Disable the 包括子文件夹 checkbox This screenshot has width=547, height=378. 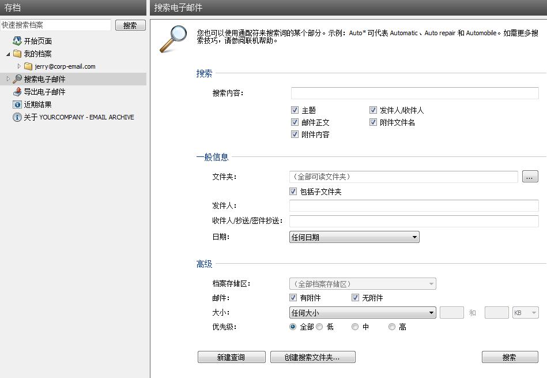[293, 192]
